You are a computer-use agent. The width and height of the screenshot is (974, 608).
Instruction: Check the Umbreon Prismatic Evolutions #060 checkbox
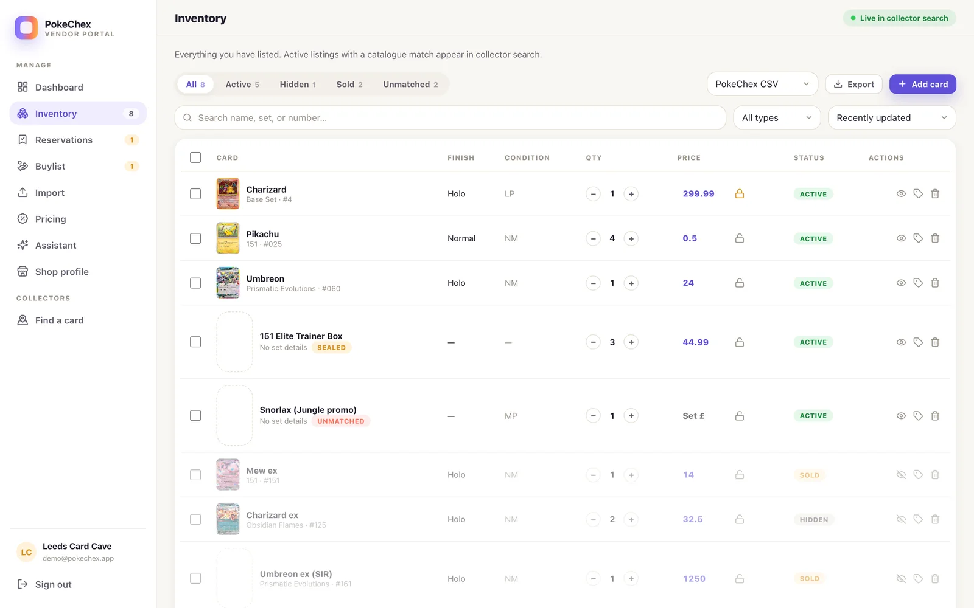pyautogui.click(x=195, y=283)
